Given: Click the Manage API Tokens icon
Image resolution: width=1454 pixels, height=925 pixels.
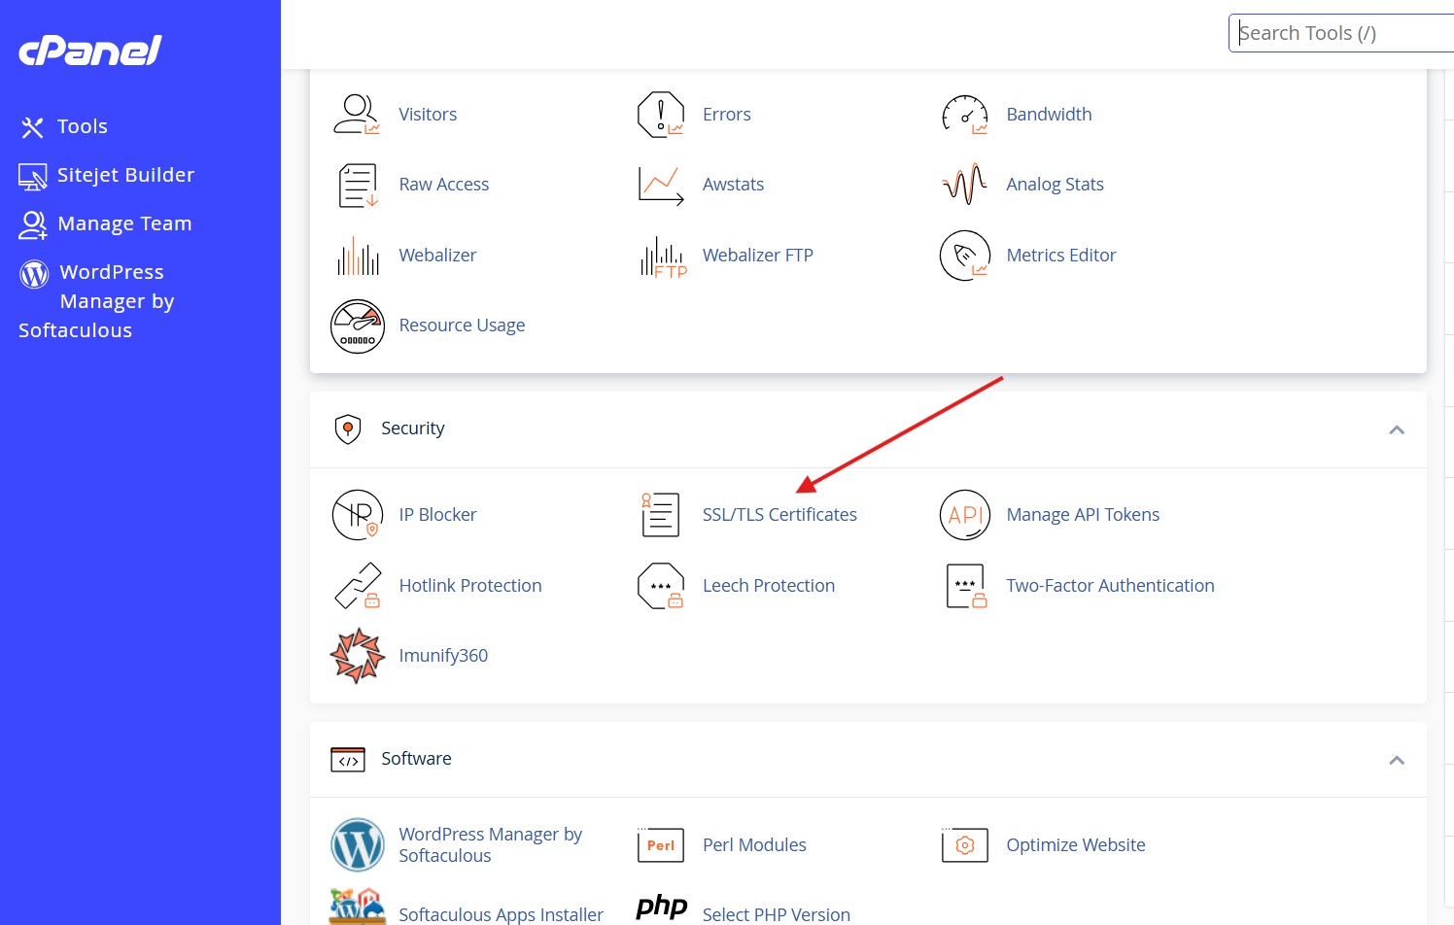Looking at the screenshot, I should pos(965,515).
